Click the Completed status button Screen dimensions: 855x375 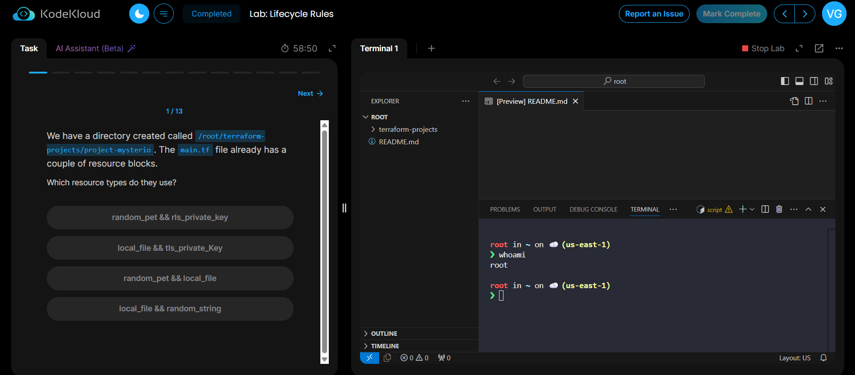[x=212, y=14]
